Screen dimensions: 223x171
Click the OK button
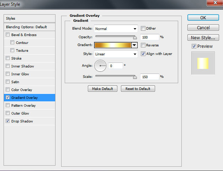(x=203, y=17)
